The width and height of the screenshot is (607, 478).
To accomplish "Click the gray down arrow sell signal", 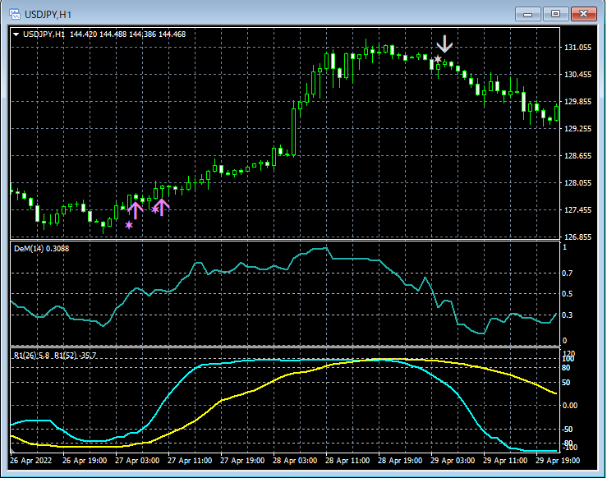I will point(445,44).
